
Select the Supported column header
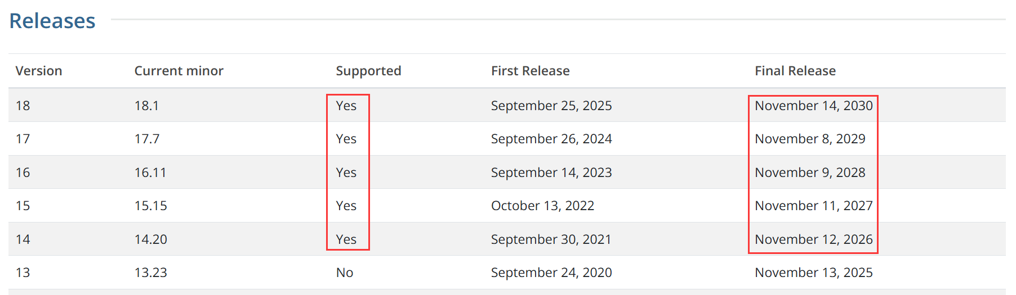click(x=368, y=71)
